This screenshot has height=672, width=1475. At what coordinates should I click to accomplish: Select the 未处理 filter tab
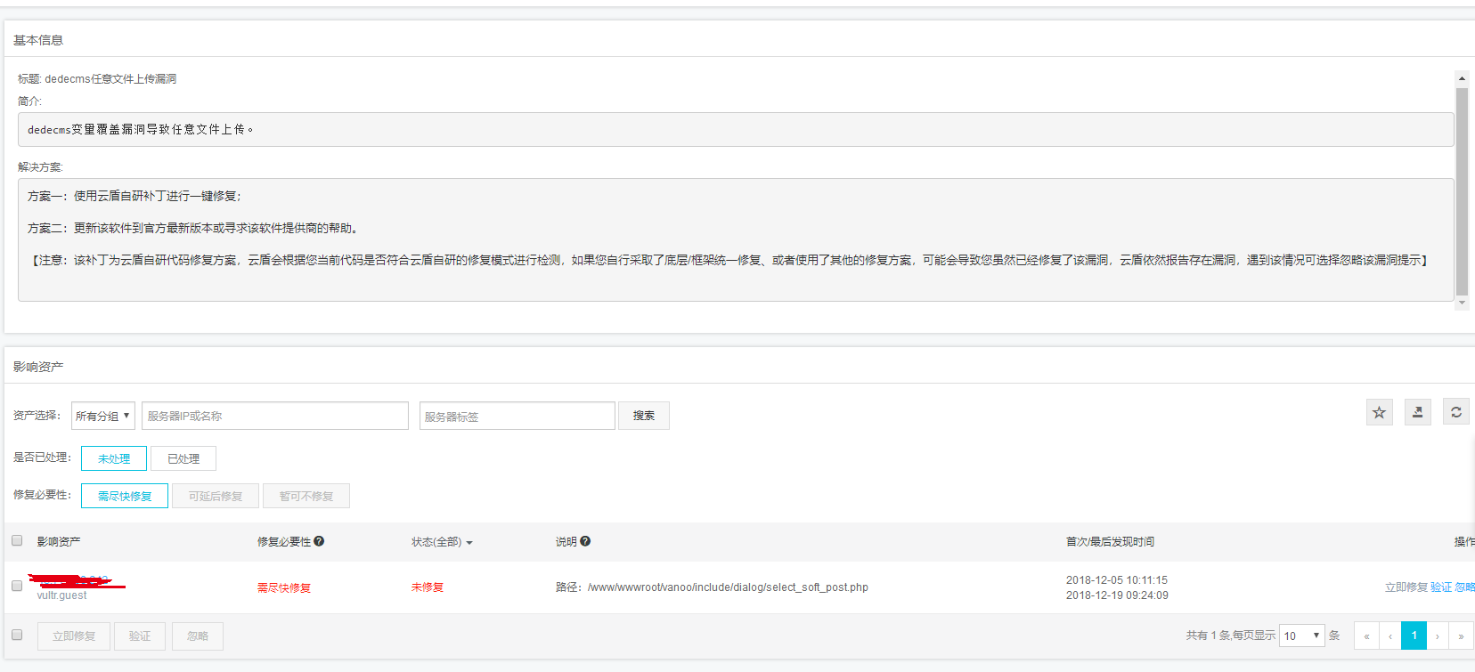(x=114, y=458)
